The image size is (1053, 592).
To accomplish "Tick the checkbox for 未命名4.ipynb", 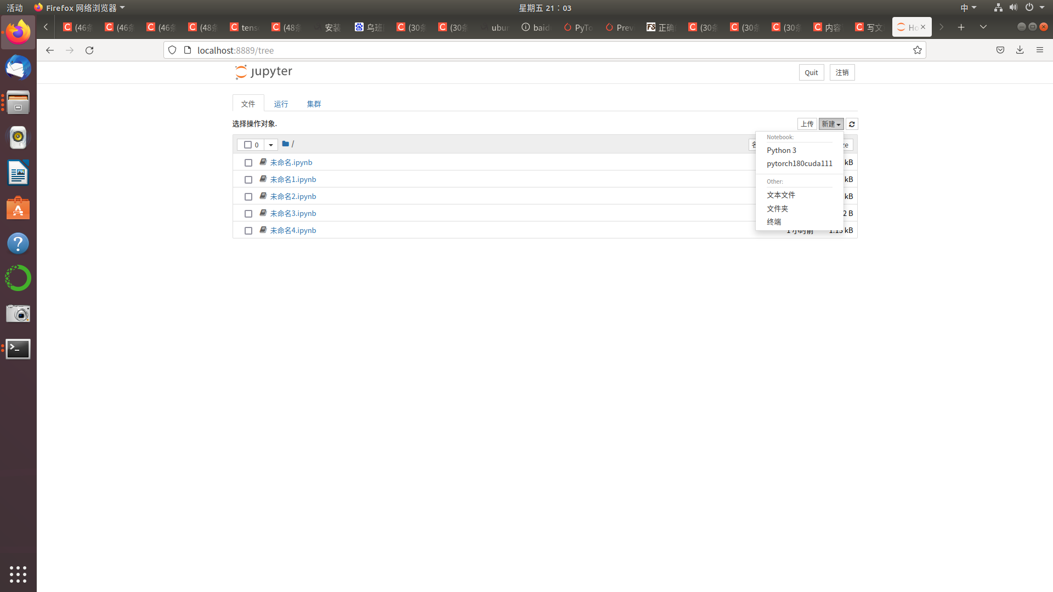I will click(248, 231).
